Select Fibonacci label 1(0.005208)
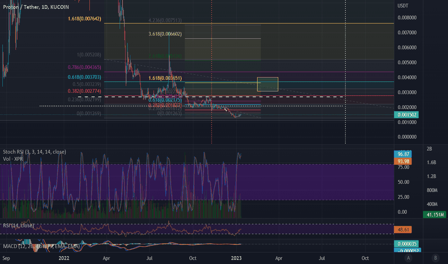The width and height of the screenshot is (448, 264). tap(89, 55)
